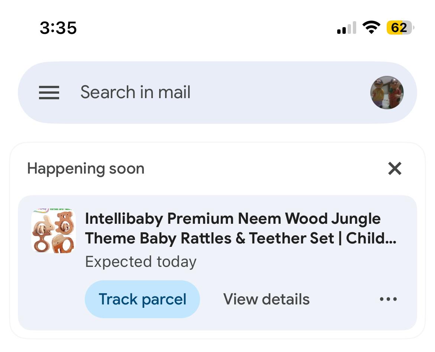Open View details for the parcel
435x352 pixels.
[x=266, y=299]
